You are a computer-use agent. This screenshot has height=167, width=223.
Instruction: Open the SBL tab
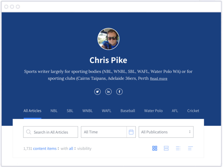point(70,111)
